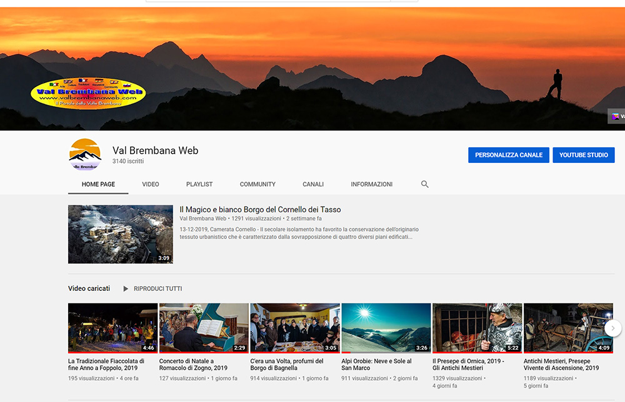Viewport: 625px width, 402px height.
Task: Click the featured video description starting 13-12-2019
Action: point(299,233)
